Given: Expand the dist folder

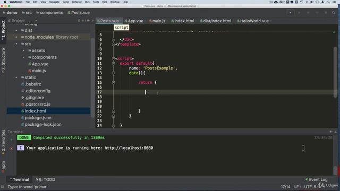Looking at the screenshot, I should (16, 30).
